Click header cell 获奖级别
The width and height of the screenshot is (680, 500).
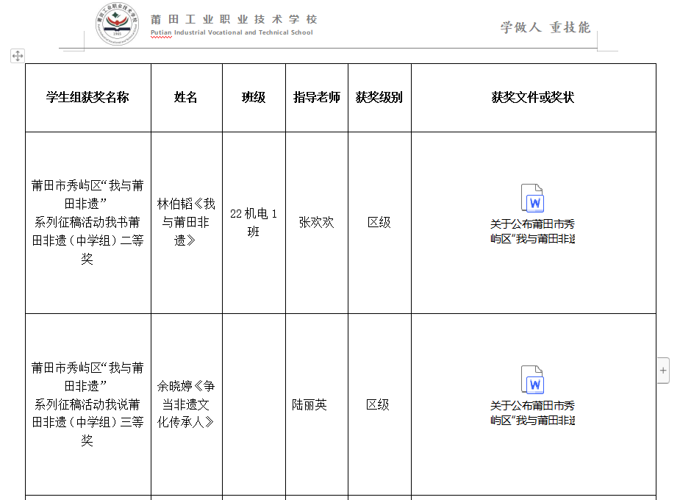pyautogui.click(x=379, y=98)
